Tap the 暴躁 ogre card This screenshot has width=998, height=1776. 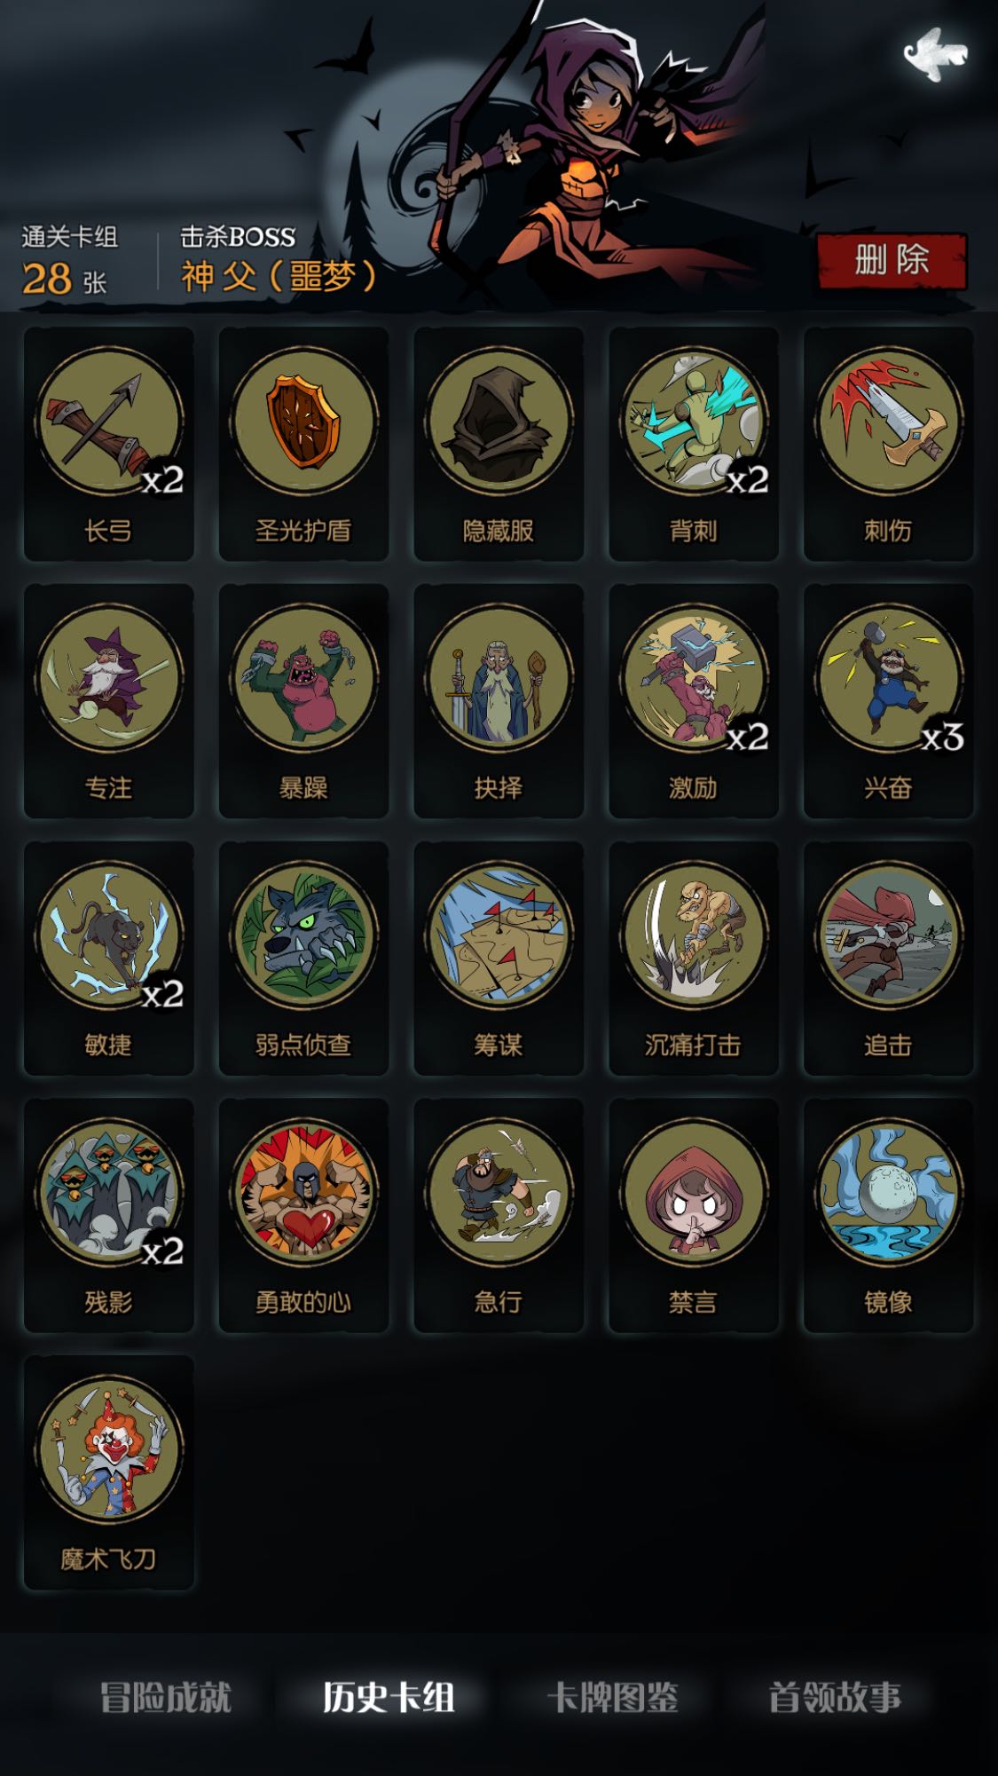tap(303, 701)
